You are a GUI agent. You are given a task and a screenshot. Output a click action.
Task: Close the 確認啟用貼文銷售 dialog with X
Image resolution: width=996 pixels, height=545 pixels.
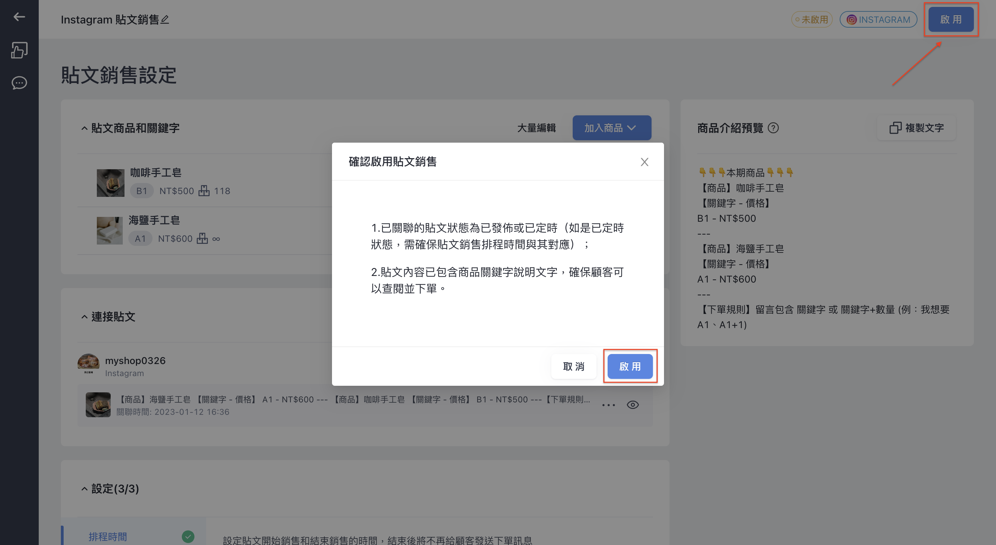pyautogui.click(x=644, y=162)
